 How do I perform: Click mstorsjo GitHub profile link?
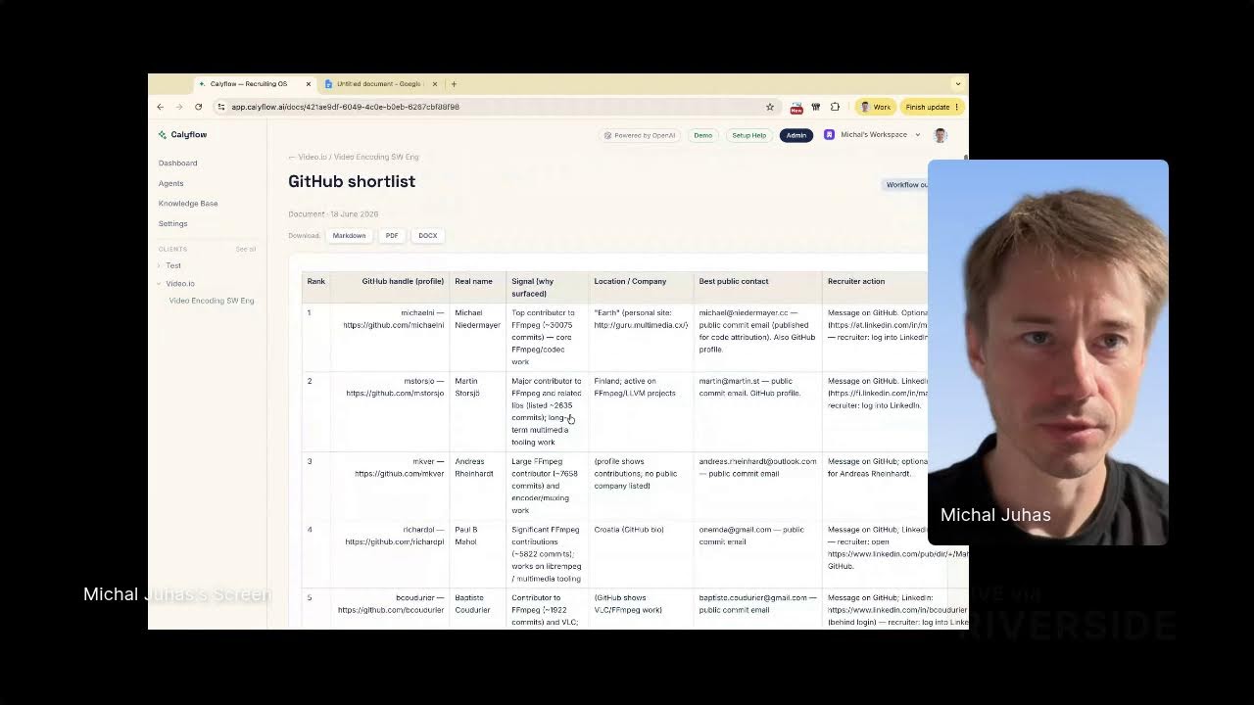point(395,394)
